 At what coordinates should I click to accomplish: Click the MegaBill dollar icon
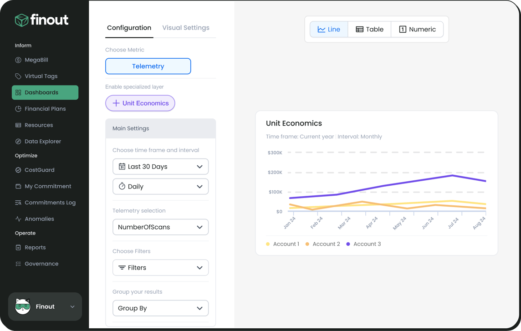click(x=18, y=60)
